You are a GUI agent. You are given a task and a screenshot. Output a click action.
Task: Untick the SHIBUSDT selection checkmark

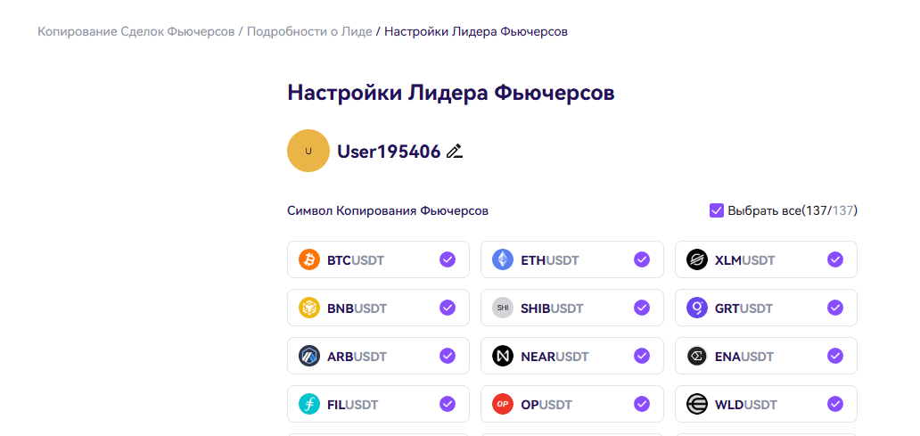pyautogui.click(x=642, y=308)
